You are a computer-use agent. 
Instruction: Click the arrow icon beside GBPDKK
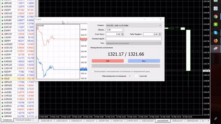tap(2, 116)
